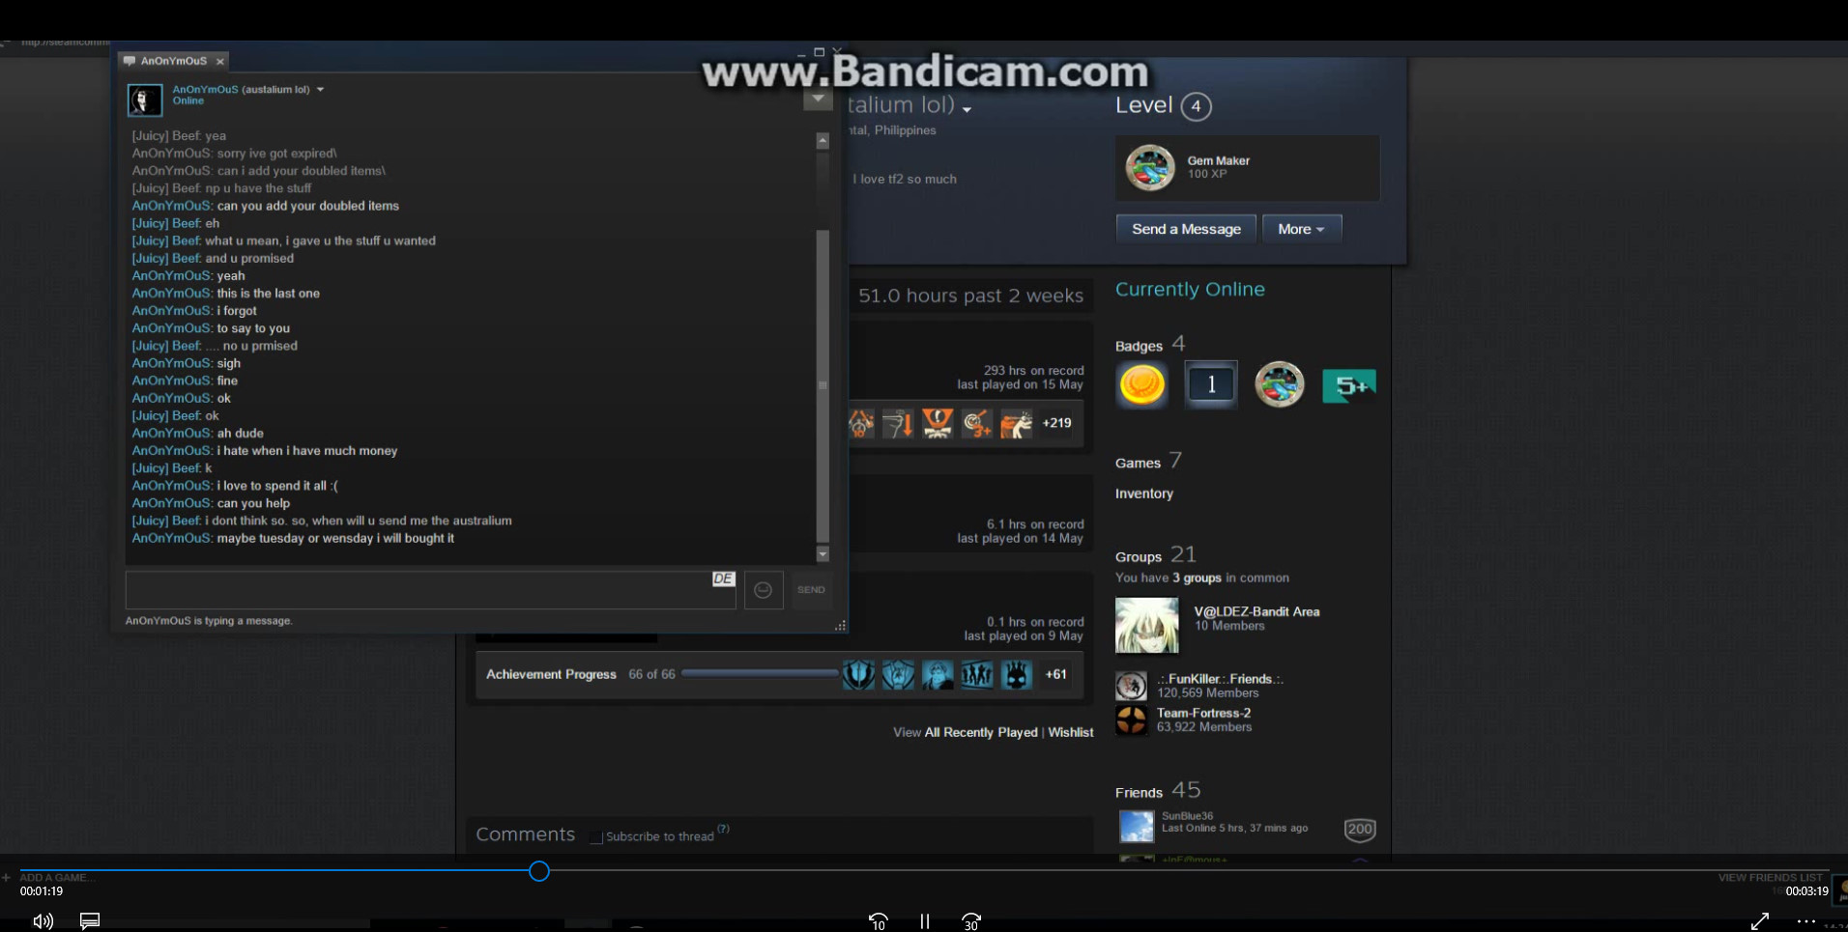Check the Subscribe to thread box
This screenshot has width=1848, height=932.
tap(596, 837)
